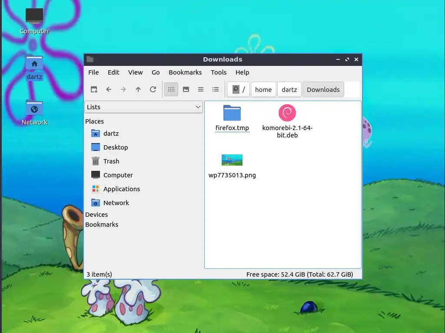The height and width of the screenshot is (333, 445).
Task: Click the 3 item(s) status text
Action: [100, 274]
